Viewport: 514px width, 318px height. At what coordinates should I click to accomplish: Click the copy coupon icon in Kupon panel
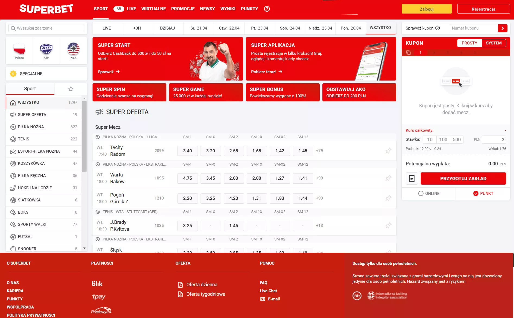coord(408,53)
